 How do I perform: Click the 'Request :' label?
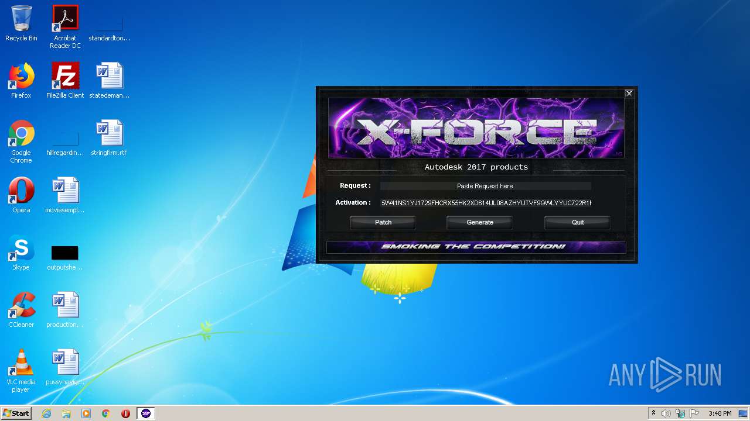(x=355, y=185)
